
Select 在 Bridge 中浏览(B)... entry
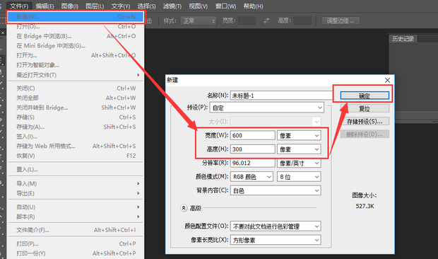pos(76,36)
